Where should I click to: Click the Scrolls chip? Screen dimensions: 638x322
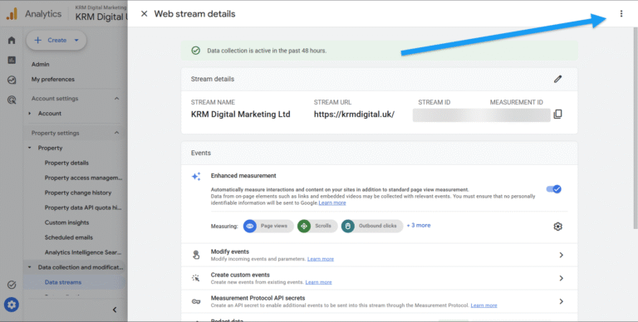317,226
